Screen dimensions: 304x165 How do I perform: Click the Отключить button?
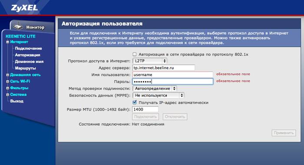pyautogui.click(x=175, y=116)
